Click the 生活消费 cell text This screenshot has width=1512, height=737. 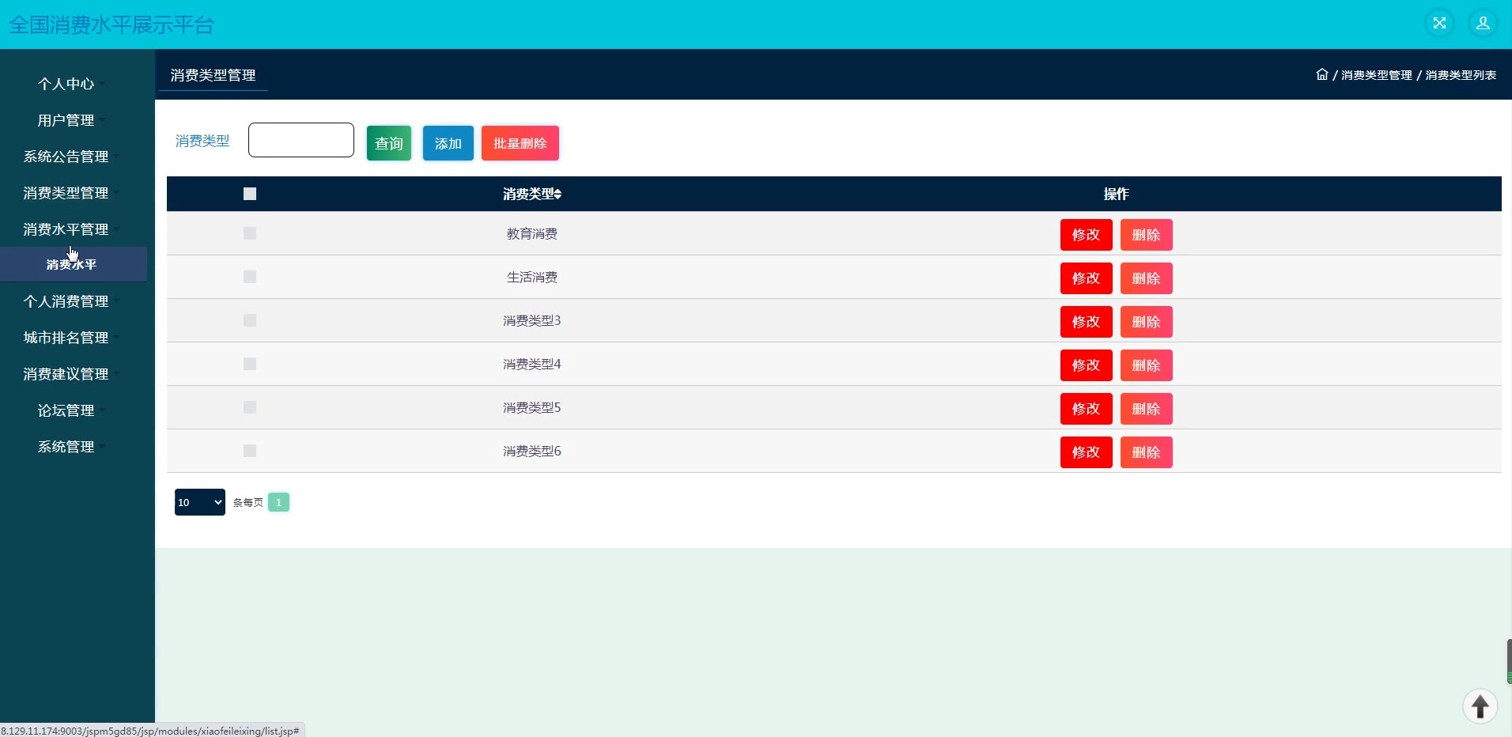point(532,278)
